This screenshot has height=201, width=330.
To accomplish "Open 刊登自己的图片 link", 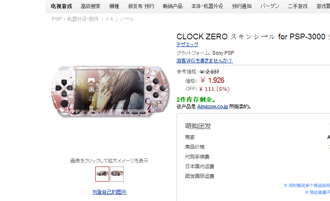I will tap(110, 192).
